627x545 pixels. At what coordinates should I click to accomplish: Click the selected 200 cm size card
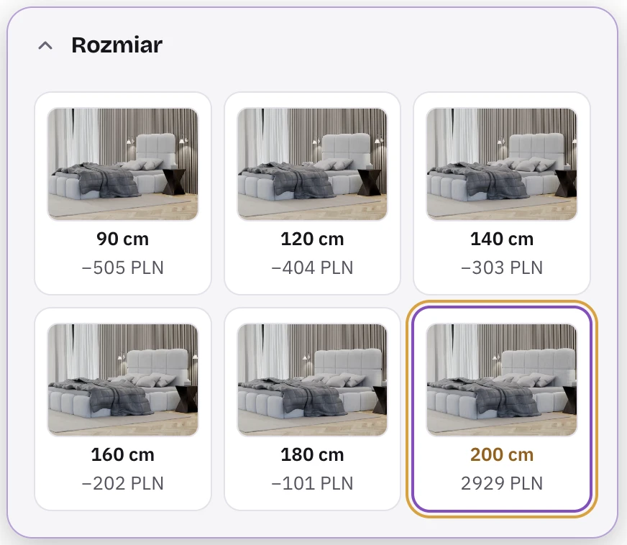click(502, 409)
